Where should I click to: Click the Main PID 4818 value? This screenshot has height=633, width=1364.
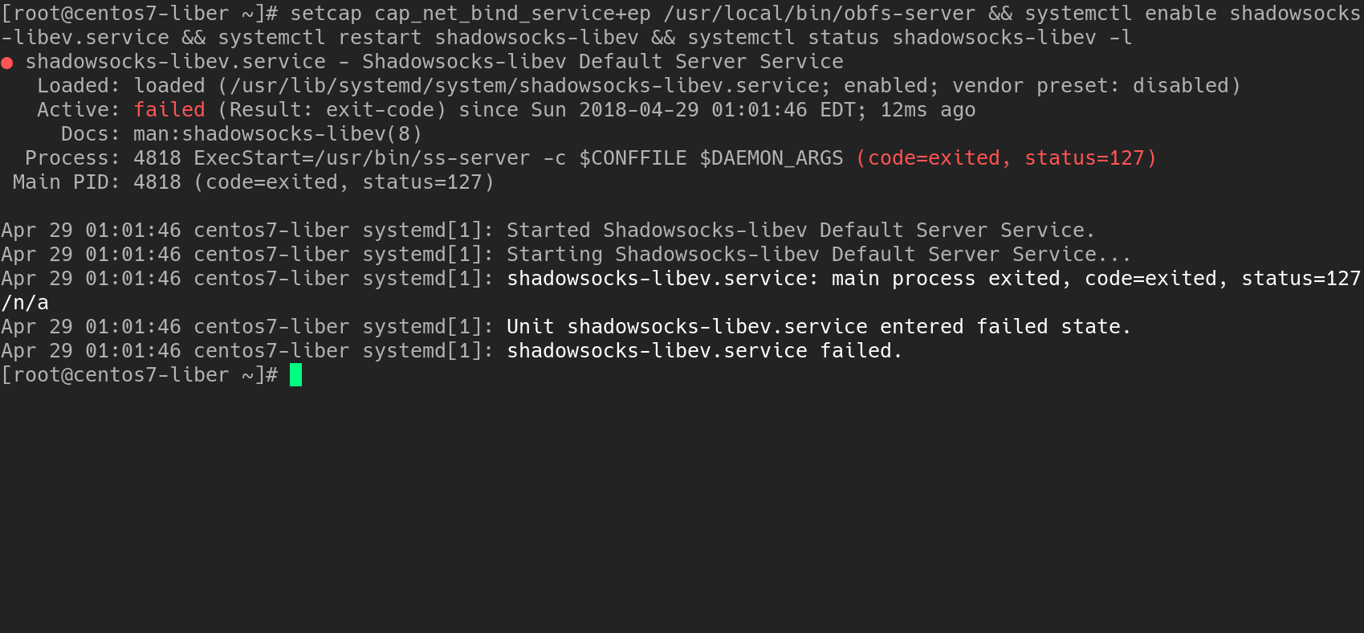(x=157, y=182)
